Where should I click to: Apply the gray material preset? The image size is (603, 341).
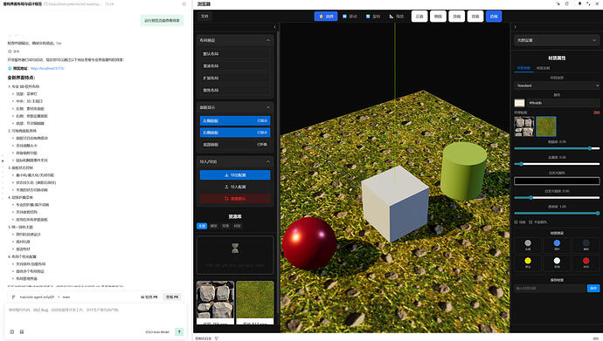coord(528,245)
